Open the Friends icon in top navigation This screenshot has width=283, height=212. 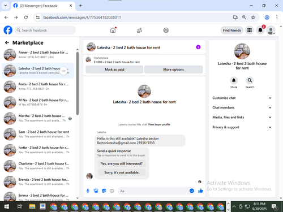[x=139, y=30]
